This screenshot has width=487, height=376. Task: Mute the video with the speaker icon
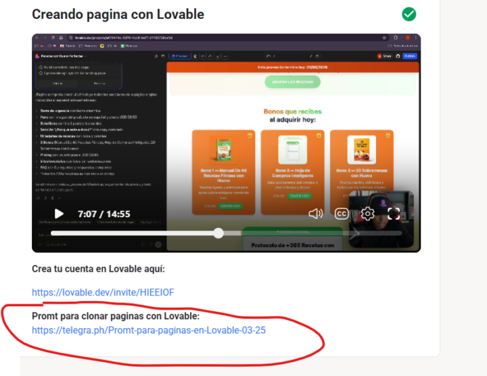point(316,214)
